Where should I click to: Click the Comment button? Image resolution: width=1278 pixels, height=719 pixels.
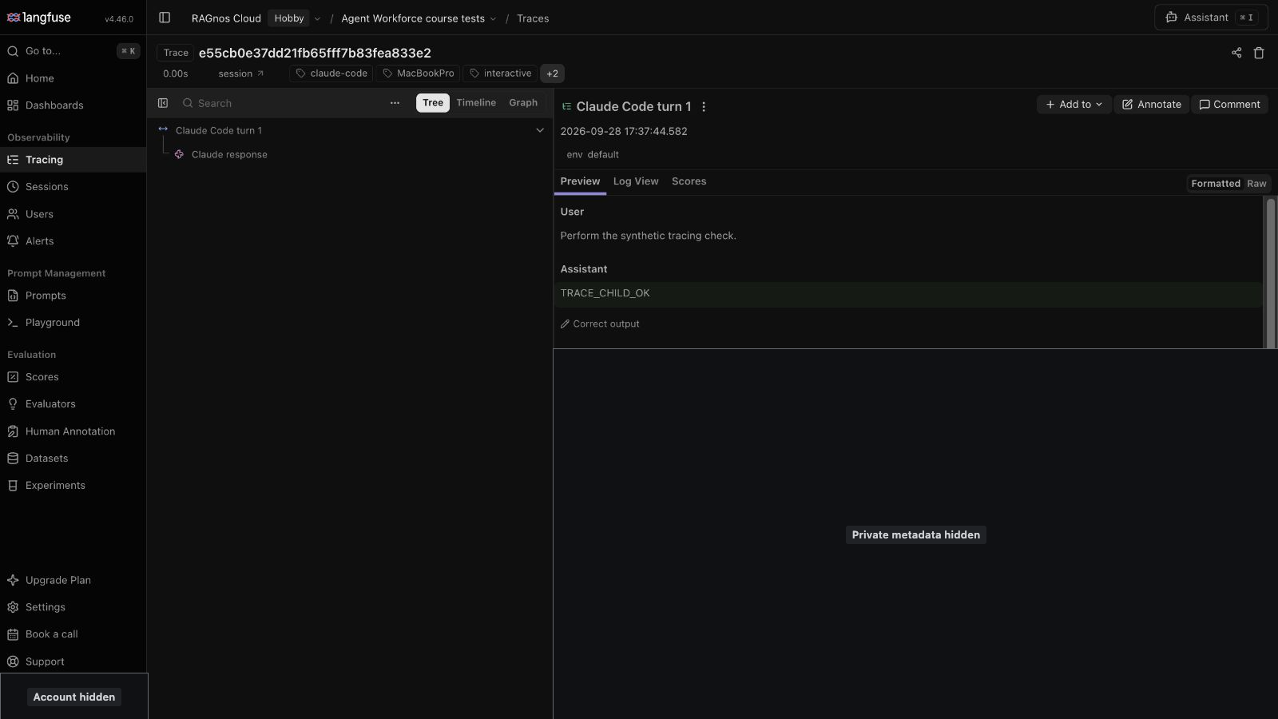pos(1229,105)
